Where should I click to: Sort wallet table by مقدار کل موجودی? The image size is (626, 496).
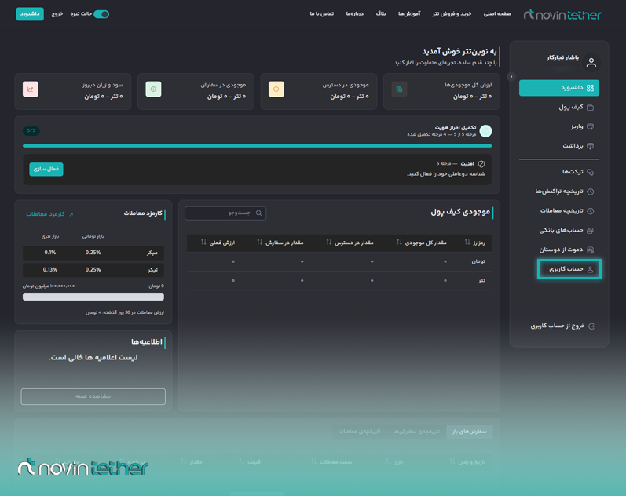pyautogui.click(x=422, y=243)
